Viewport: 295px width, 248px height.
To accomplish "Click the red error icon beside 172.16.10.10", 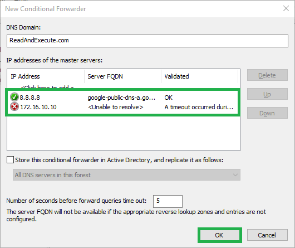I will point(14,107).
